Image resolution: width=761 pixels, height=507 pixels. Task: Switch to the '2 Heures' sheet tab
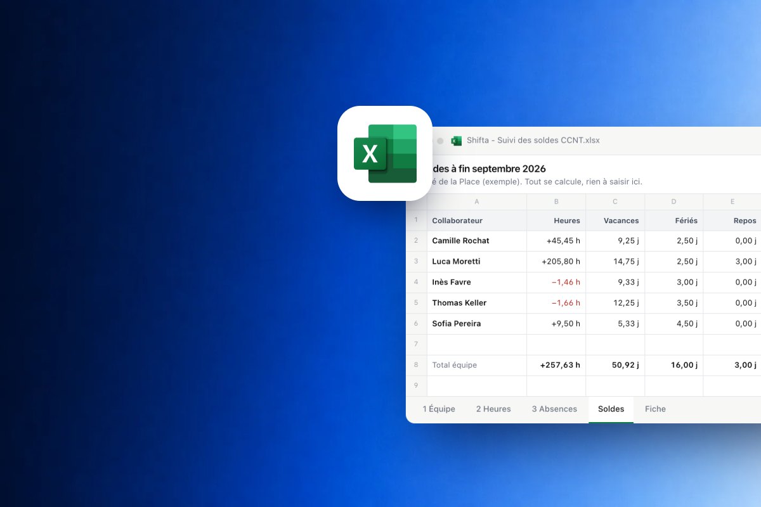point(493,409)
